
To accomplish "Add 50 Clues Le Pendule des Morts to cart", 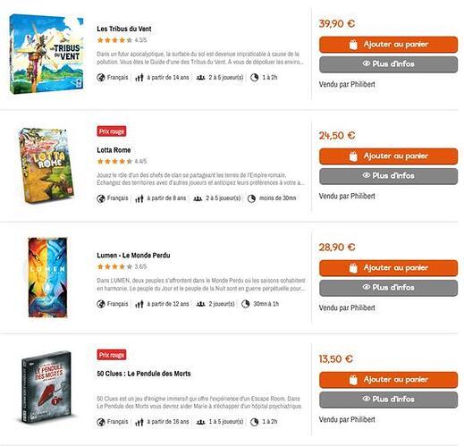I will 388,380.
